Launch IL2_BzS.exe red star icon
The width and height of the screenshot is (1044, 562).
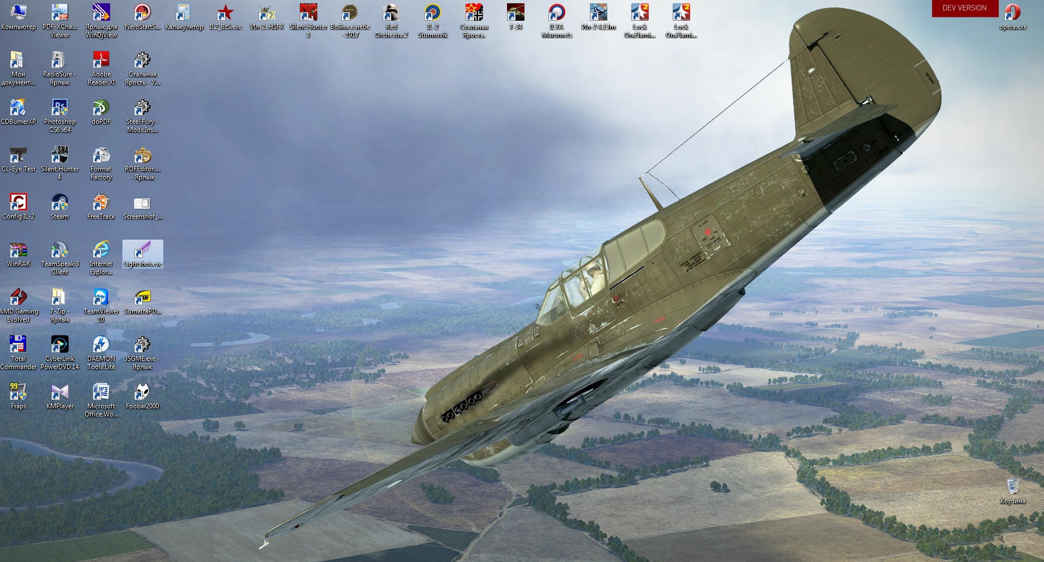pos(225,16)
